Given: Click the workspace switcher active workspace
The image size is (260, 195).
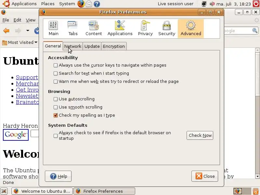Looking at the screenshot, I should coord(238,191).
